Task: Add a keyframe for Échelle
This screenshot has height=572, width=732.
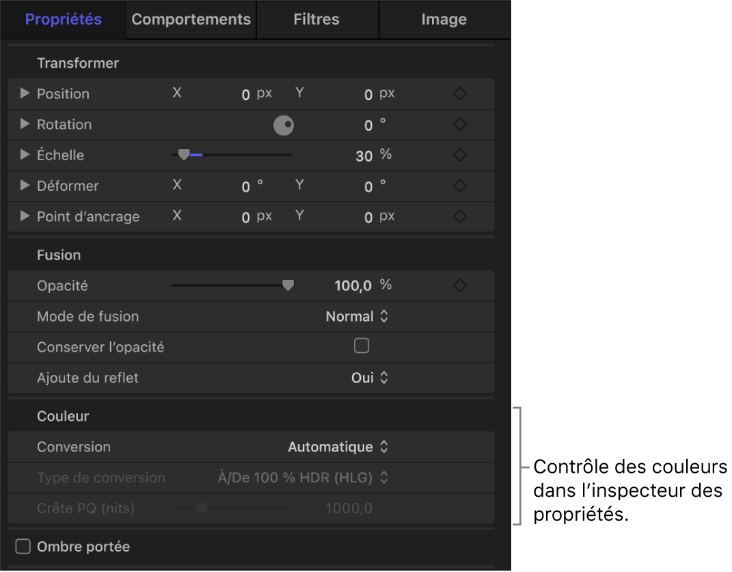Action: 460,155
